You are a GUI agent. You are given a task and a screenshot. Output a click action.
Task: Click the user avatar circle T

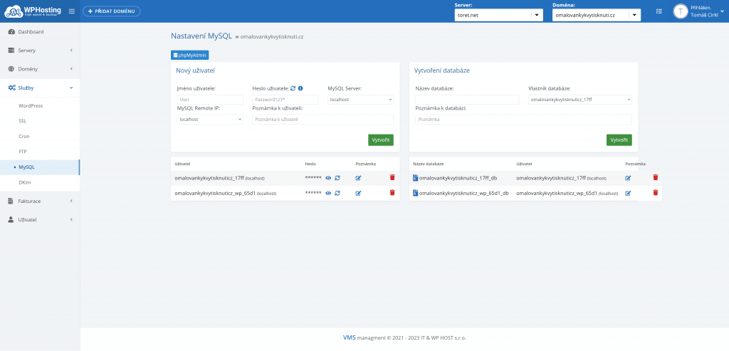[681, 11]
